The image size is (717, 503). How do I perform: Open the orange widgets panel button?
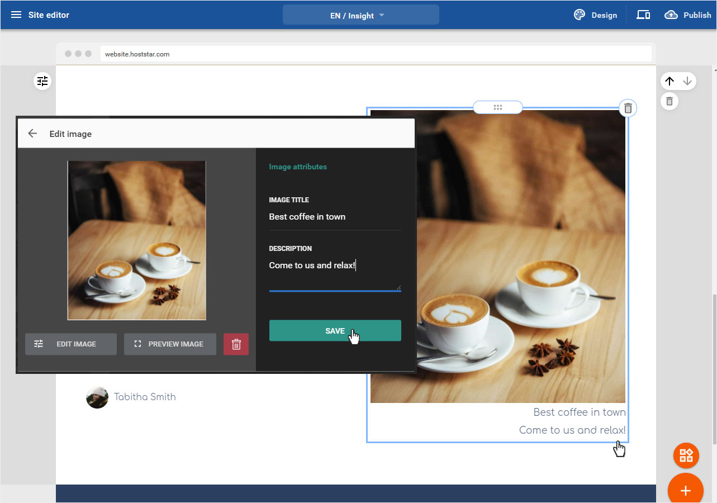(686, 455)
